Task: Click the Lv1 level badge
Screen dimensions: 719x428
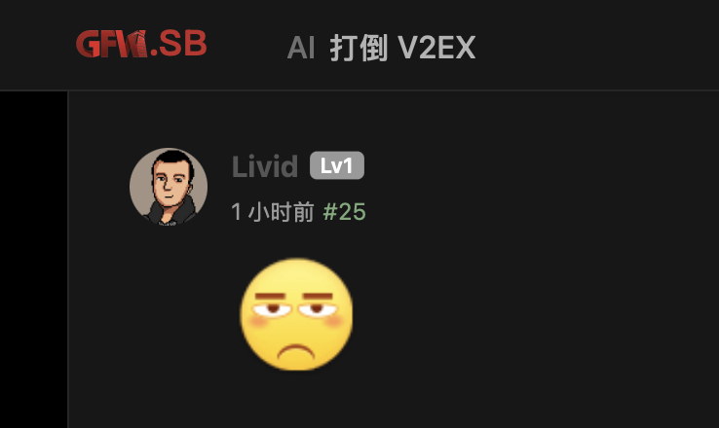Action: coord(337,165)
